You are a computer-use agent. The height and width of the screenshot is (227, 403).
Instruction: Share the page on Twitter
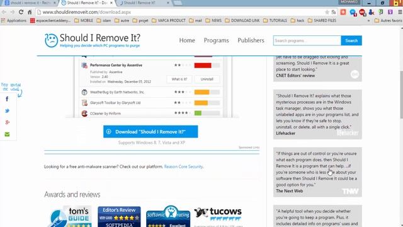(x=7, y=111)
